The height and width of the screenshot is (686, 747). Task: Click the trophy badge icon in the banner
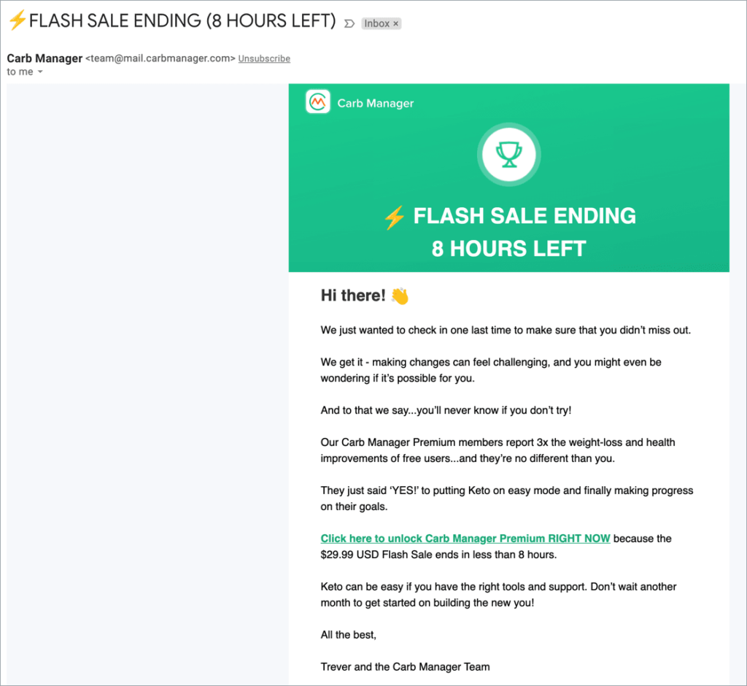508,153
